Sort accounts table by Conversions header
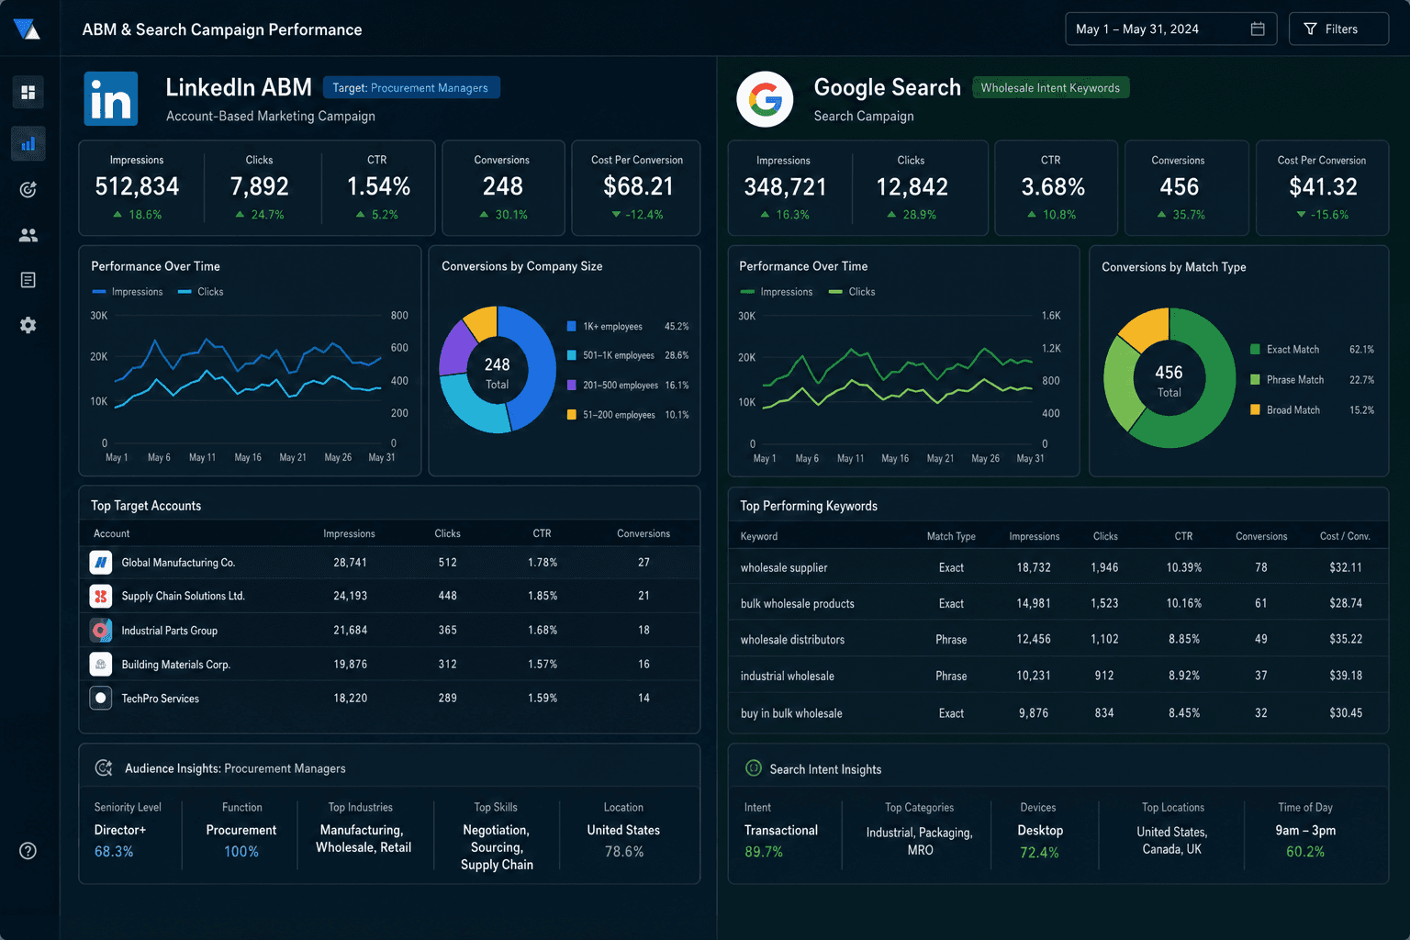The image size is (1410, 940). pyautogui.click(x=643, y=533)
